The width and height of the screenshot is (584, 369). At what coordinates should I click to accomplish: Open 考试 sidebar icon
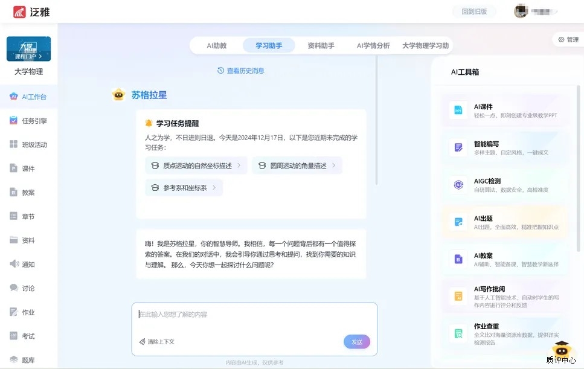click(14, 336)
